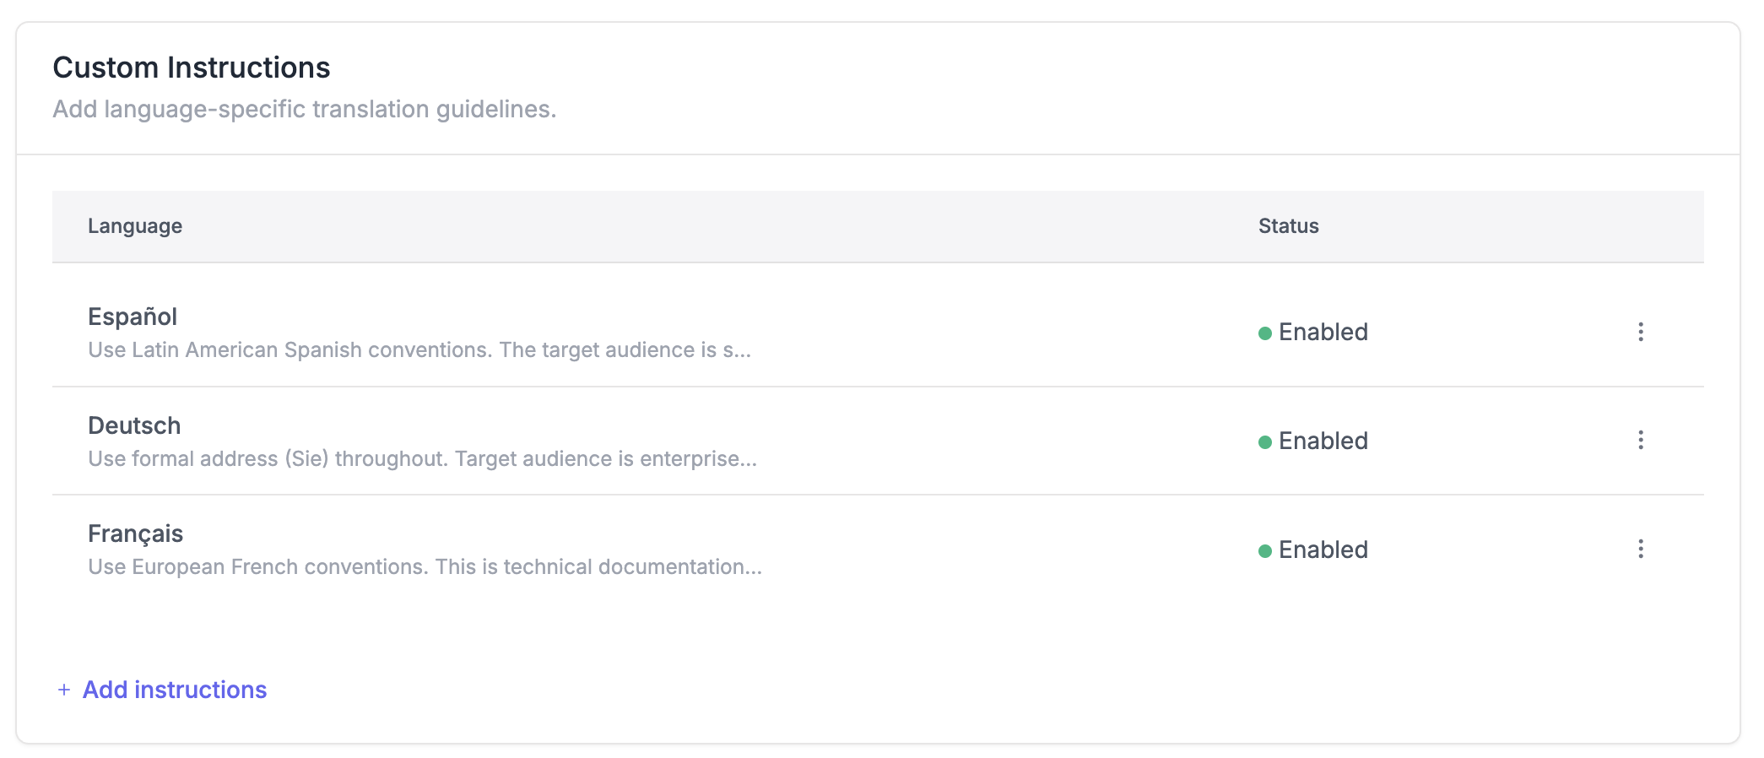Click the Enabled status label for Français
The width and height of the screenshot is (1764, 758).
(x=1323, y=550)
